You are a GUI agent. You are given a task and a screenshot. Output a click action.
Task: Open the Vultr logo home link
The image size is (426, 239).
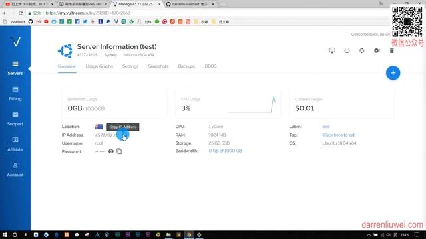coord(15,42)
